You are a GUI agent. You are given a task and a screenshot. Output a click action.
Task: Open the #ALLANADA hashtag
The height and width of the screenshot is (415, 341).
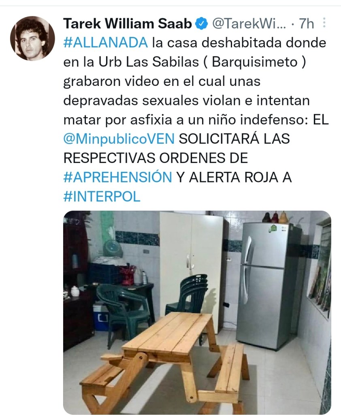pyautogui.click(x=106, y=43)
